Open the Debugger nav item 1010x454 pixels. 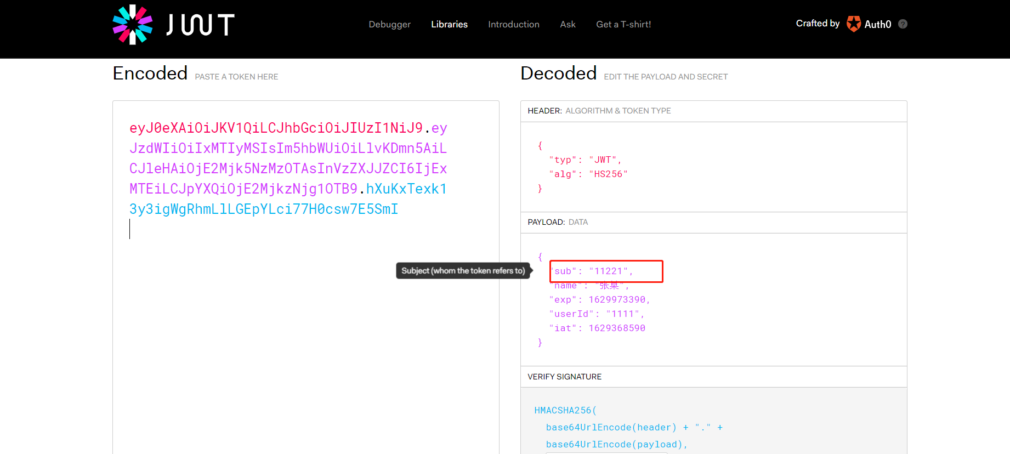click(x=390, y=24)
